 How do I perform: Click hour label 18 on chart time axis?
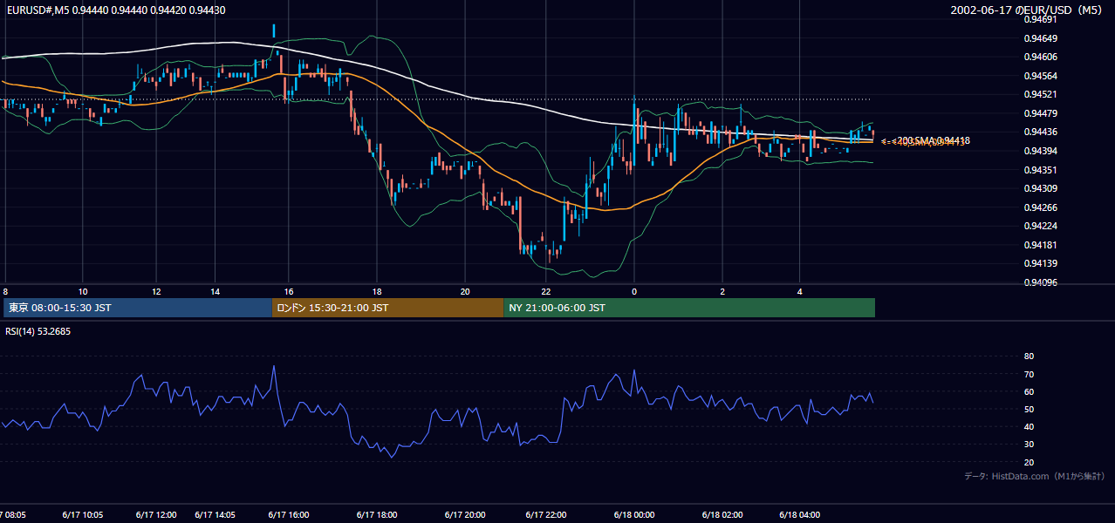[x=377, y=291]
